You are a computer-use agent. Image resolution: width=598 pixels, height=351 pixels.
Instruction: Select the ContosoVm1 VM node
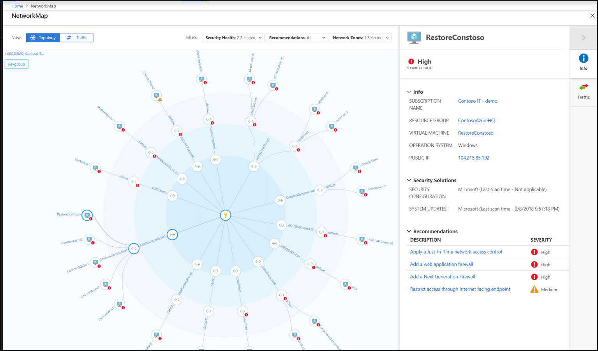(x=356, y=168)
